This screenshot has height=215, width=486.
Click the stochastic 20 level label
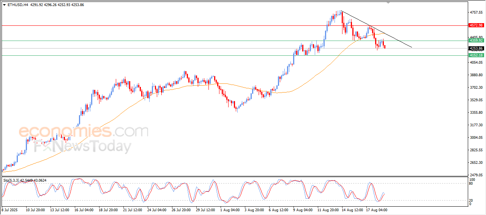(472, 200)
